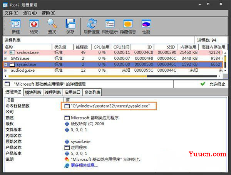This screenshot has height=175, width=231.
Task: Click the 命令行及参数 item label
Action: (x=18, y=106)
